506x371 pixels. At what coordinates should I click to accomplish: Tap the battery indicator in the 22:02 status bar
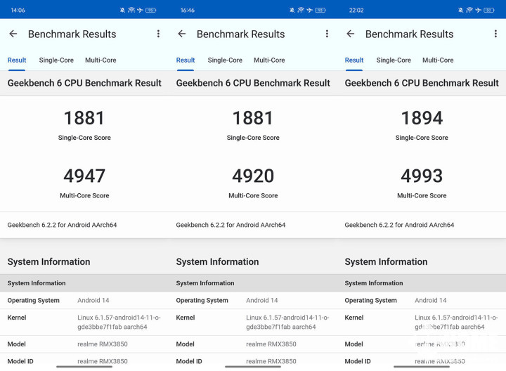[x=488, y=11]
